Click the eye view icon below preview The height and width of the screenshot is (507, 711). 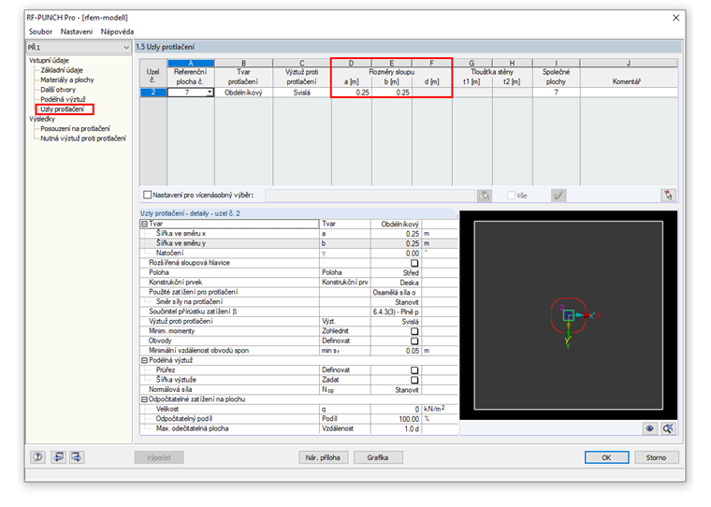[649, 428]
